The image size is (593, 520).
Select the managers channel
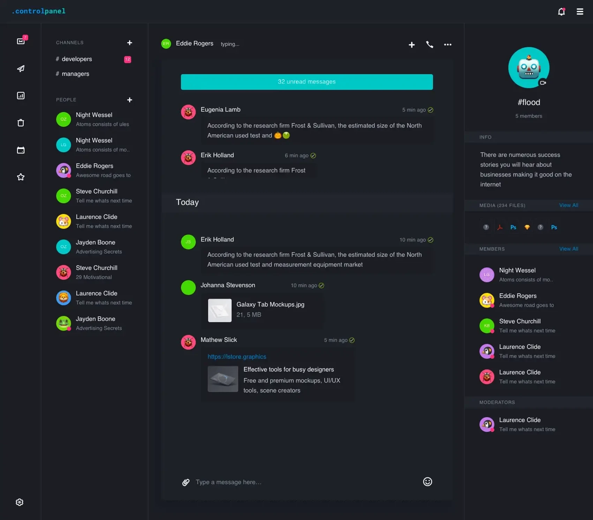(x=75, y=74)
